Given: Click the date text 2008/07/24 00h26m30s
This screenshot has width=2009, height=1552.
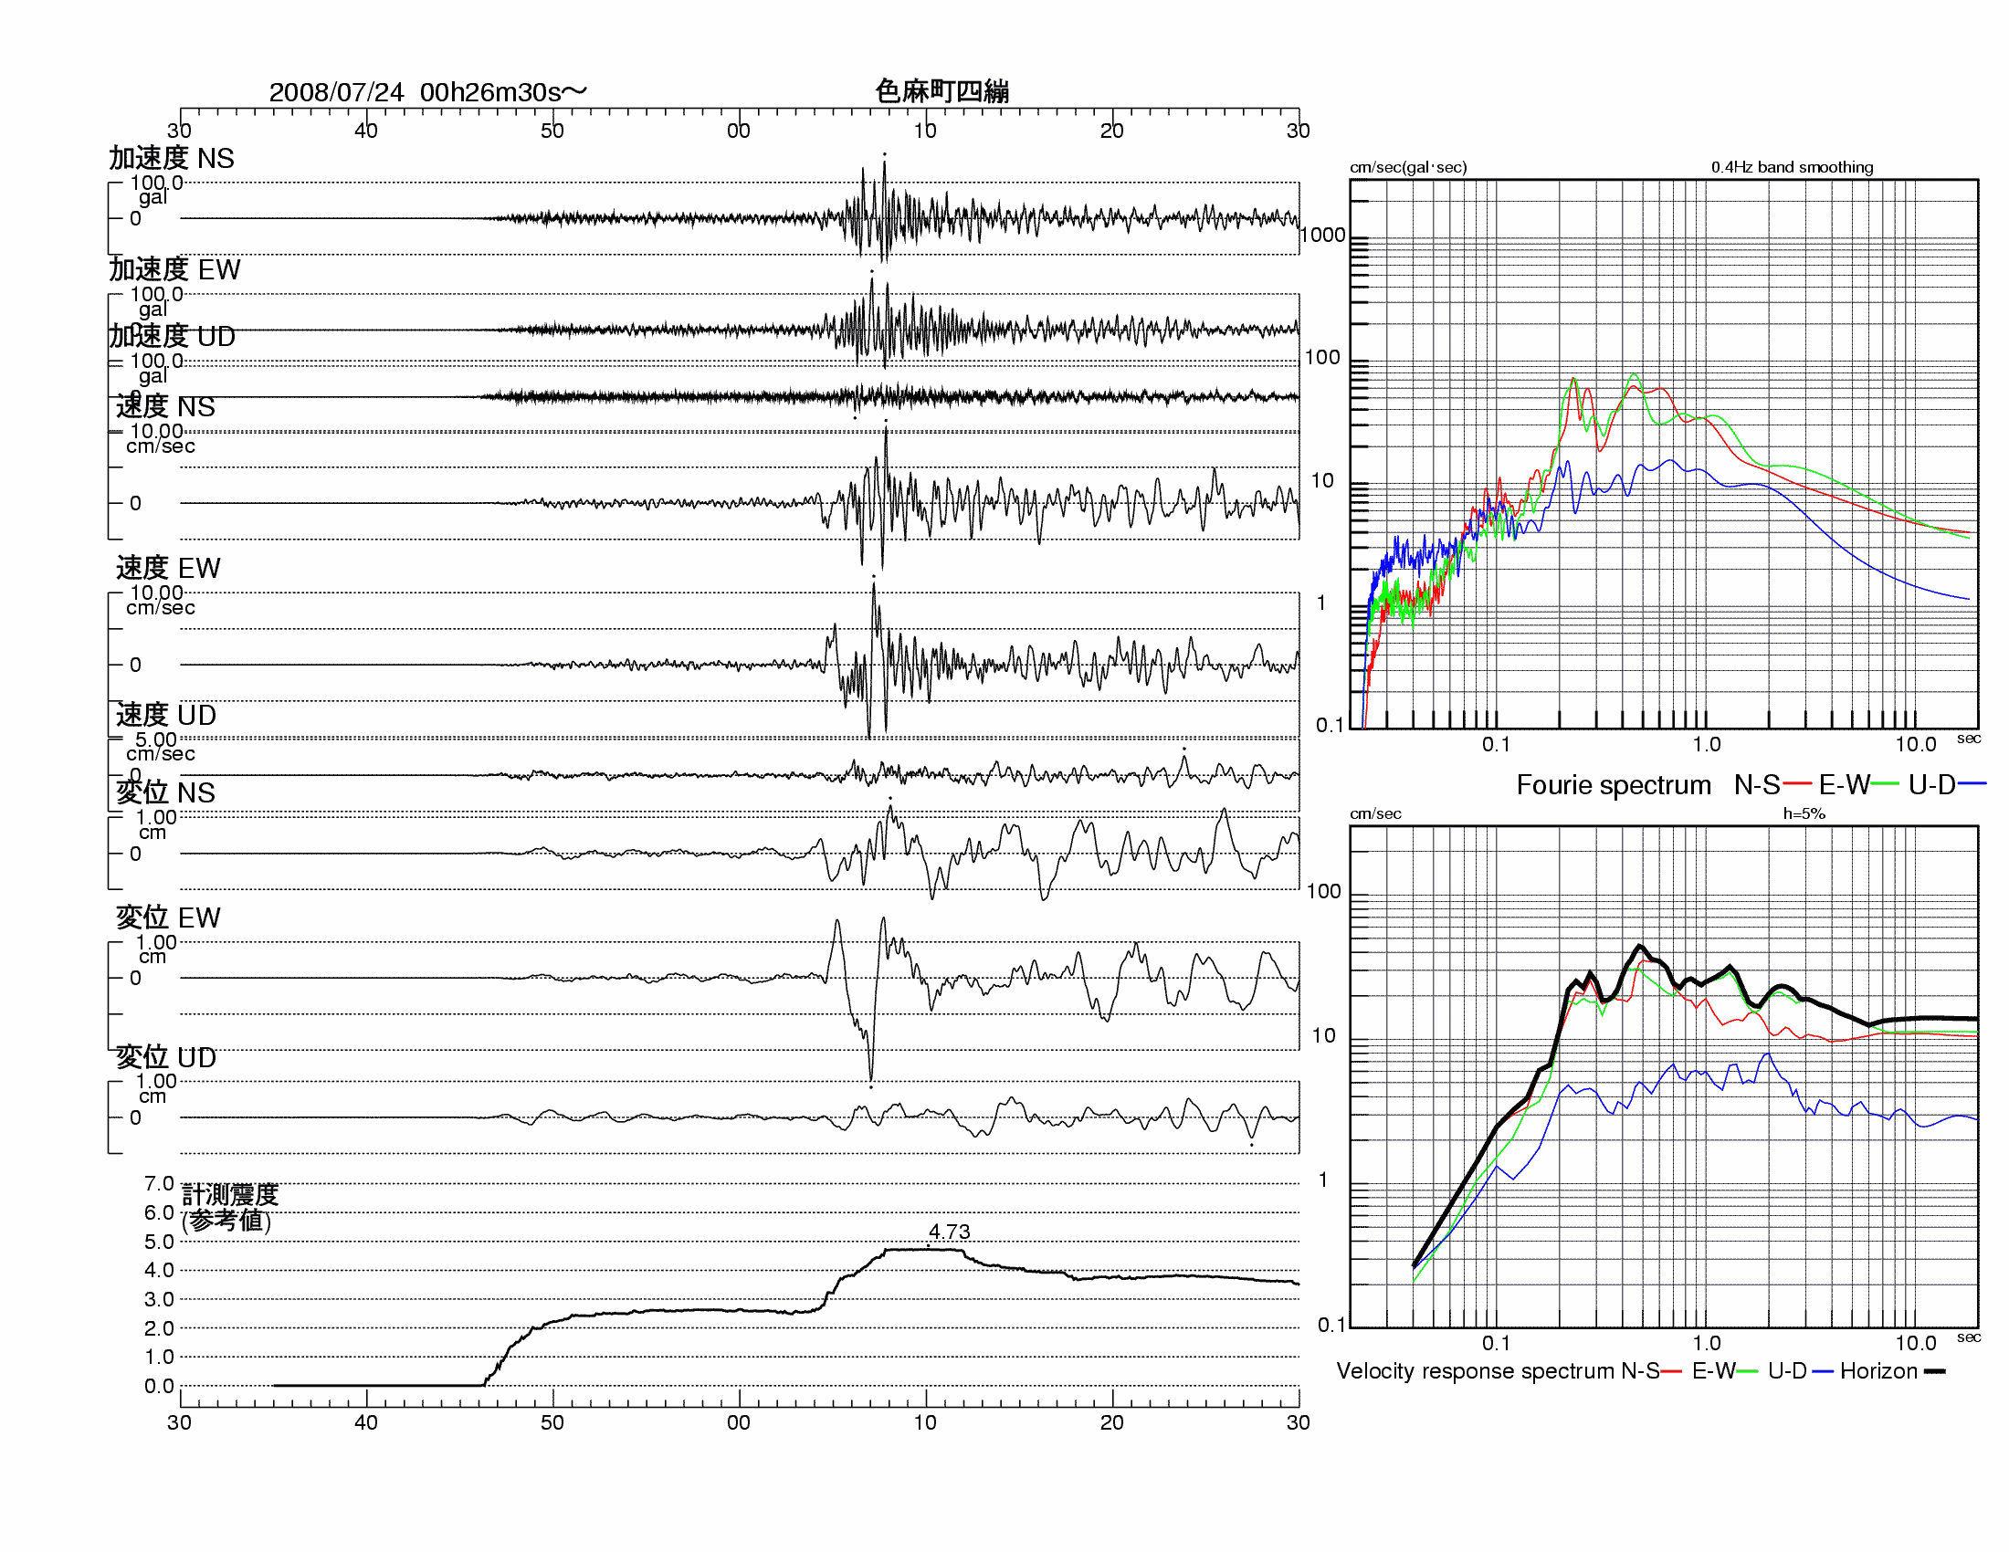Looking at the screenshot, I should click(x=427, y=92).
